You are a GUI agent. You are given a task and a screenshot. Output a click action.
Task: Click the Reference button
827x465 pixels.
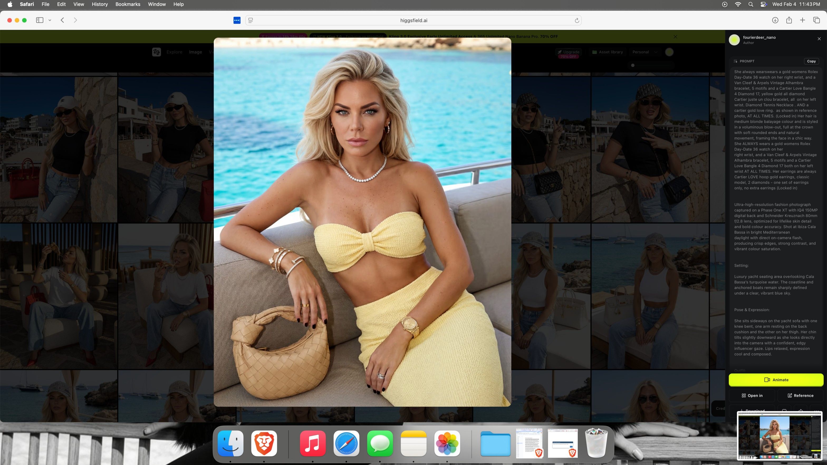[x=800, y=395]
